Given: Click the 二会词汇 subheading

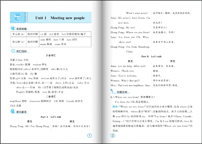Looking at the screenshot, I should [x=51, y=97].
